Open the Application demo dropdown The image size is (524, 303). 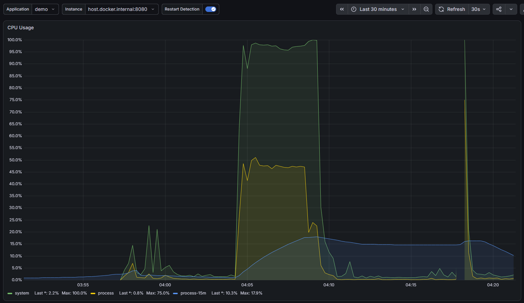coord(45,9)
